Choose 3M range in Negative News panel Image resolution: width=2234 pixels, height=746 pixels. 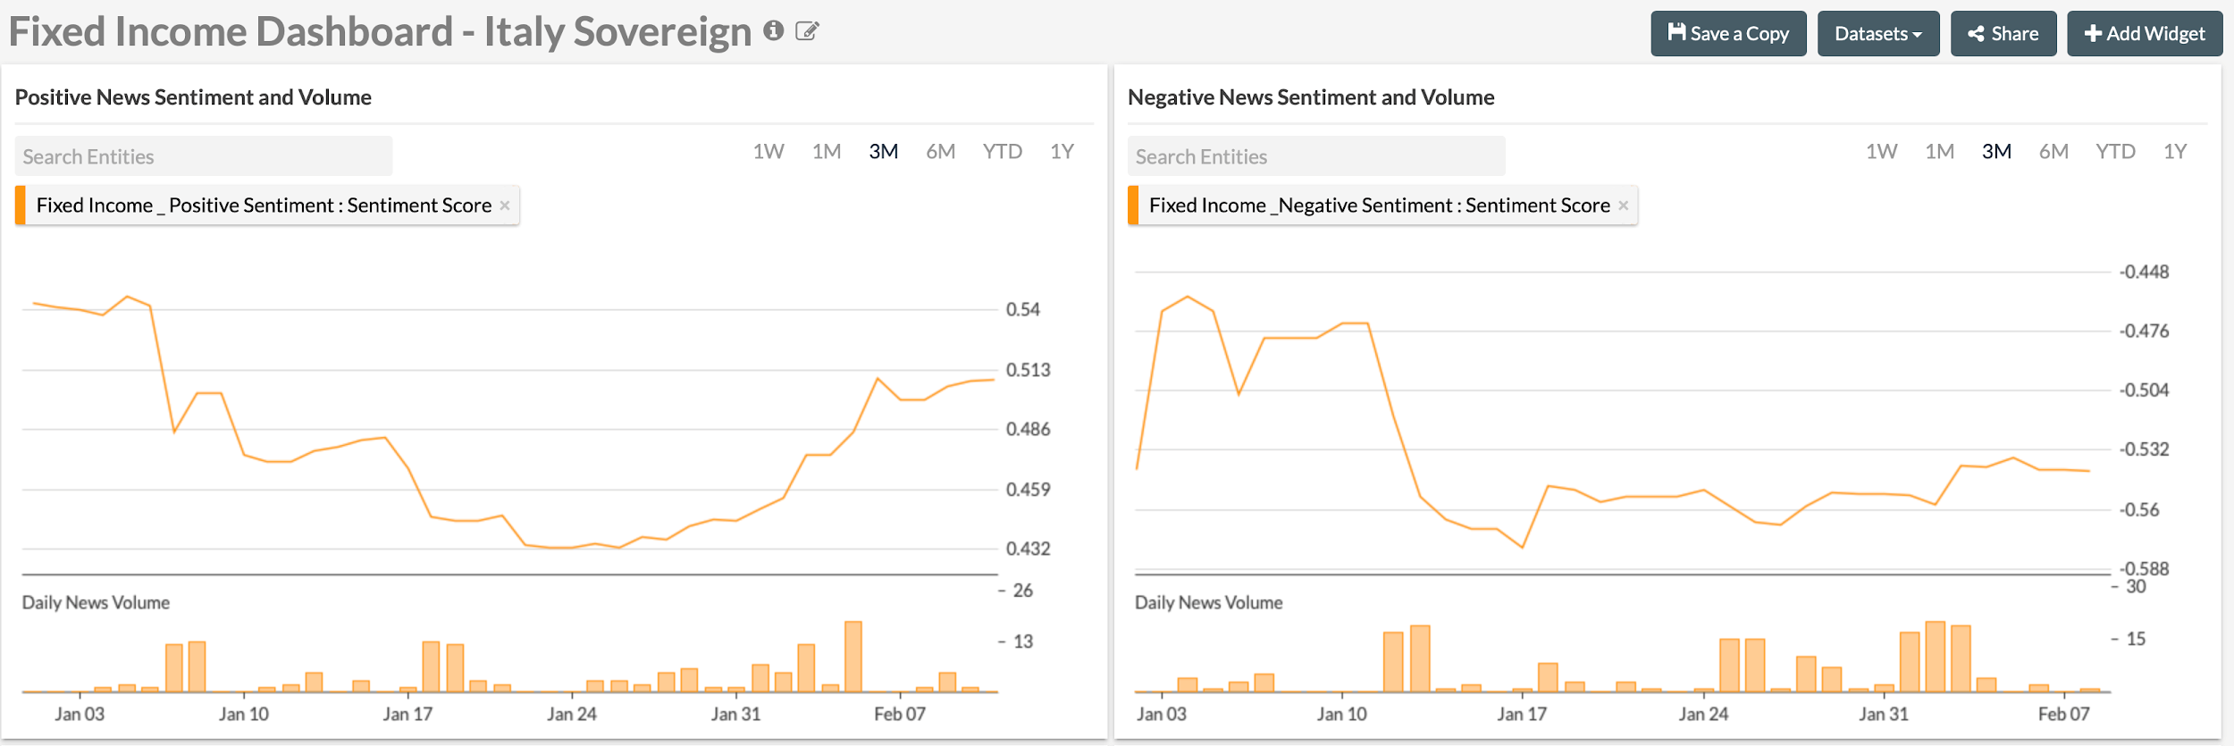(x=1996, y=152)
